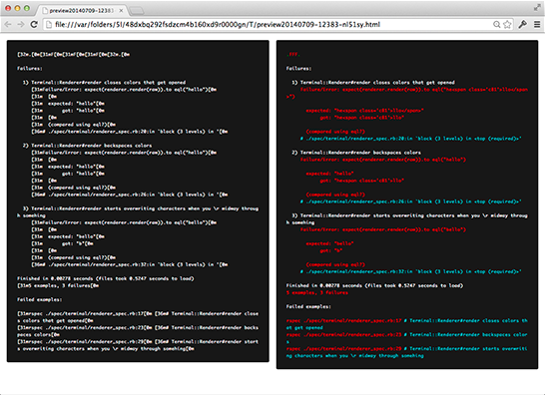Click the green zoom window button
This screenshot has width=545, height=395.
tap(26, 8)
